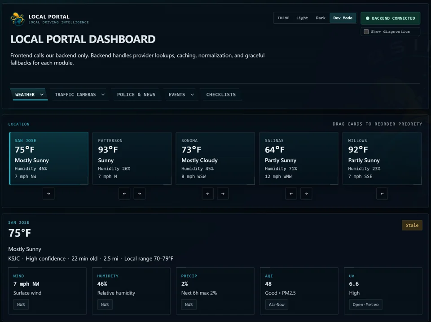The height and width of the screenshot is (322, 431).
Task: Click the NWS source tag under Humidity
Action: [105, 305]
